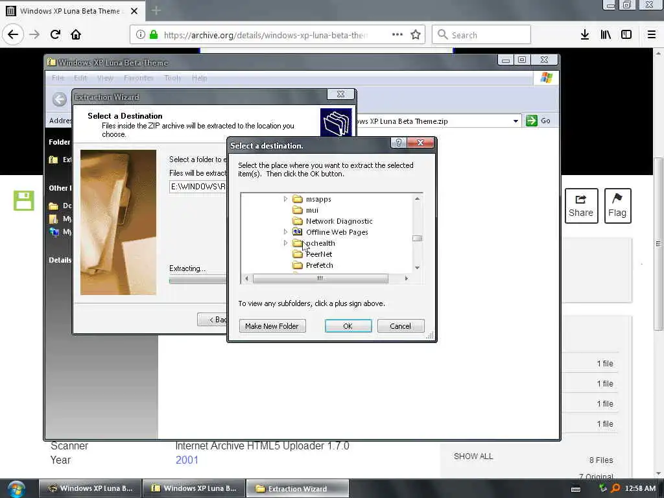Click the help question mark in destination dialog
This screenshot has height=498, width=664.
coord(398,143)
